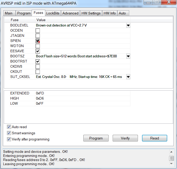
Task: Enable the CKDIV8 fuse checkbox
Action: (38, 67)
